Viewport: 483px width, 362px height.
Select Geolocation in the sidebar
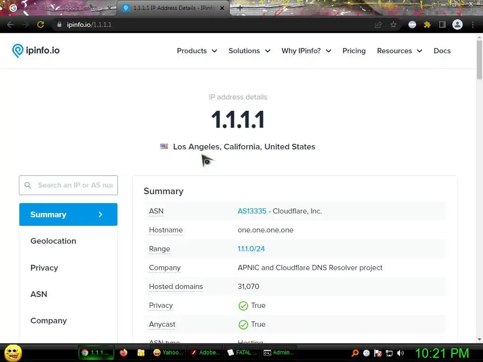(53, 241)
